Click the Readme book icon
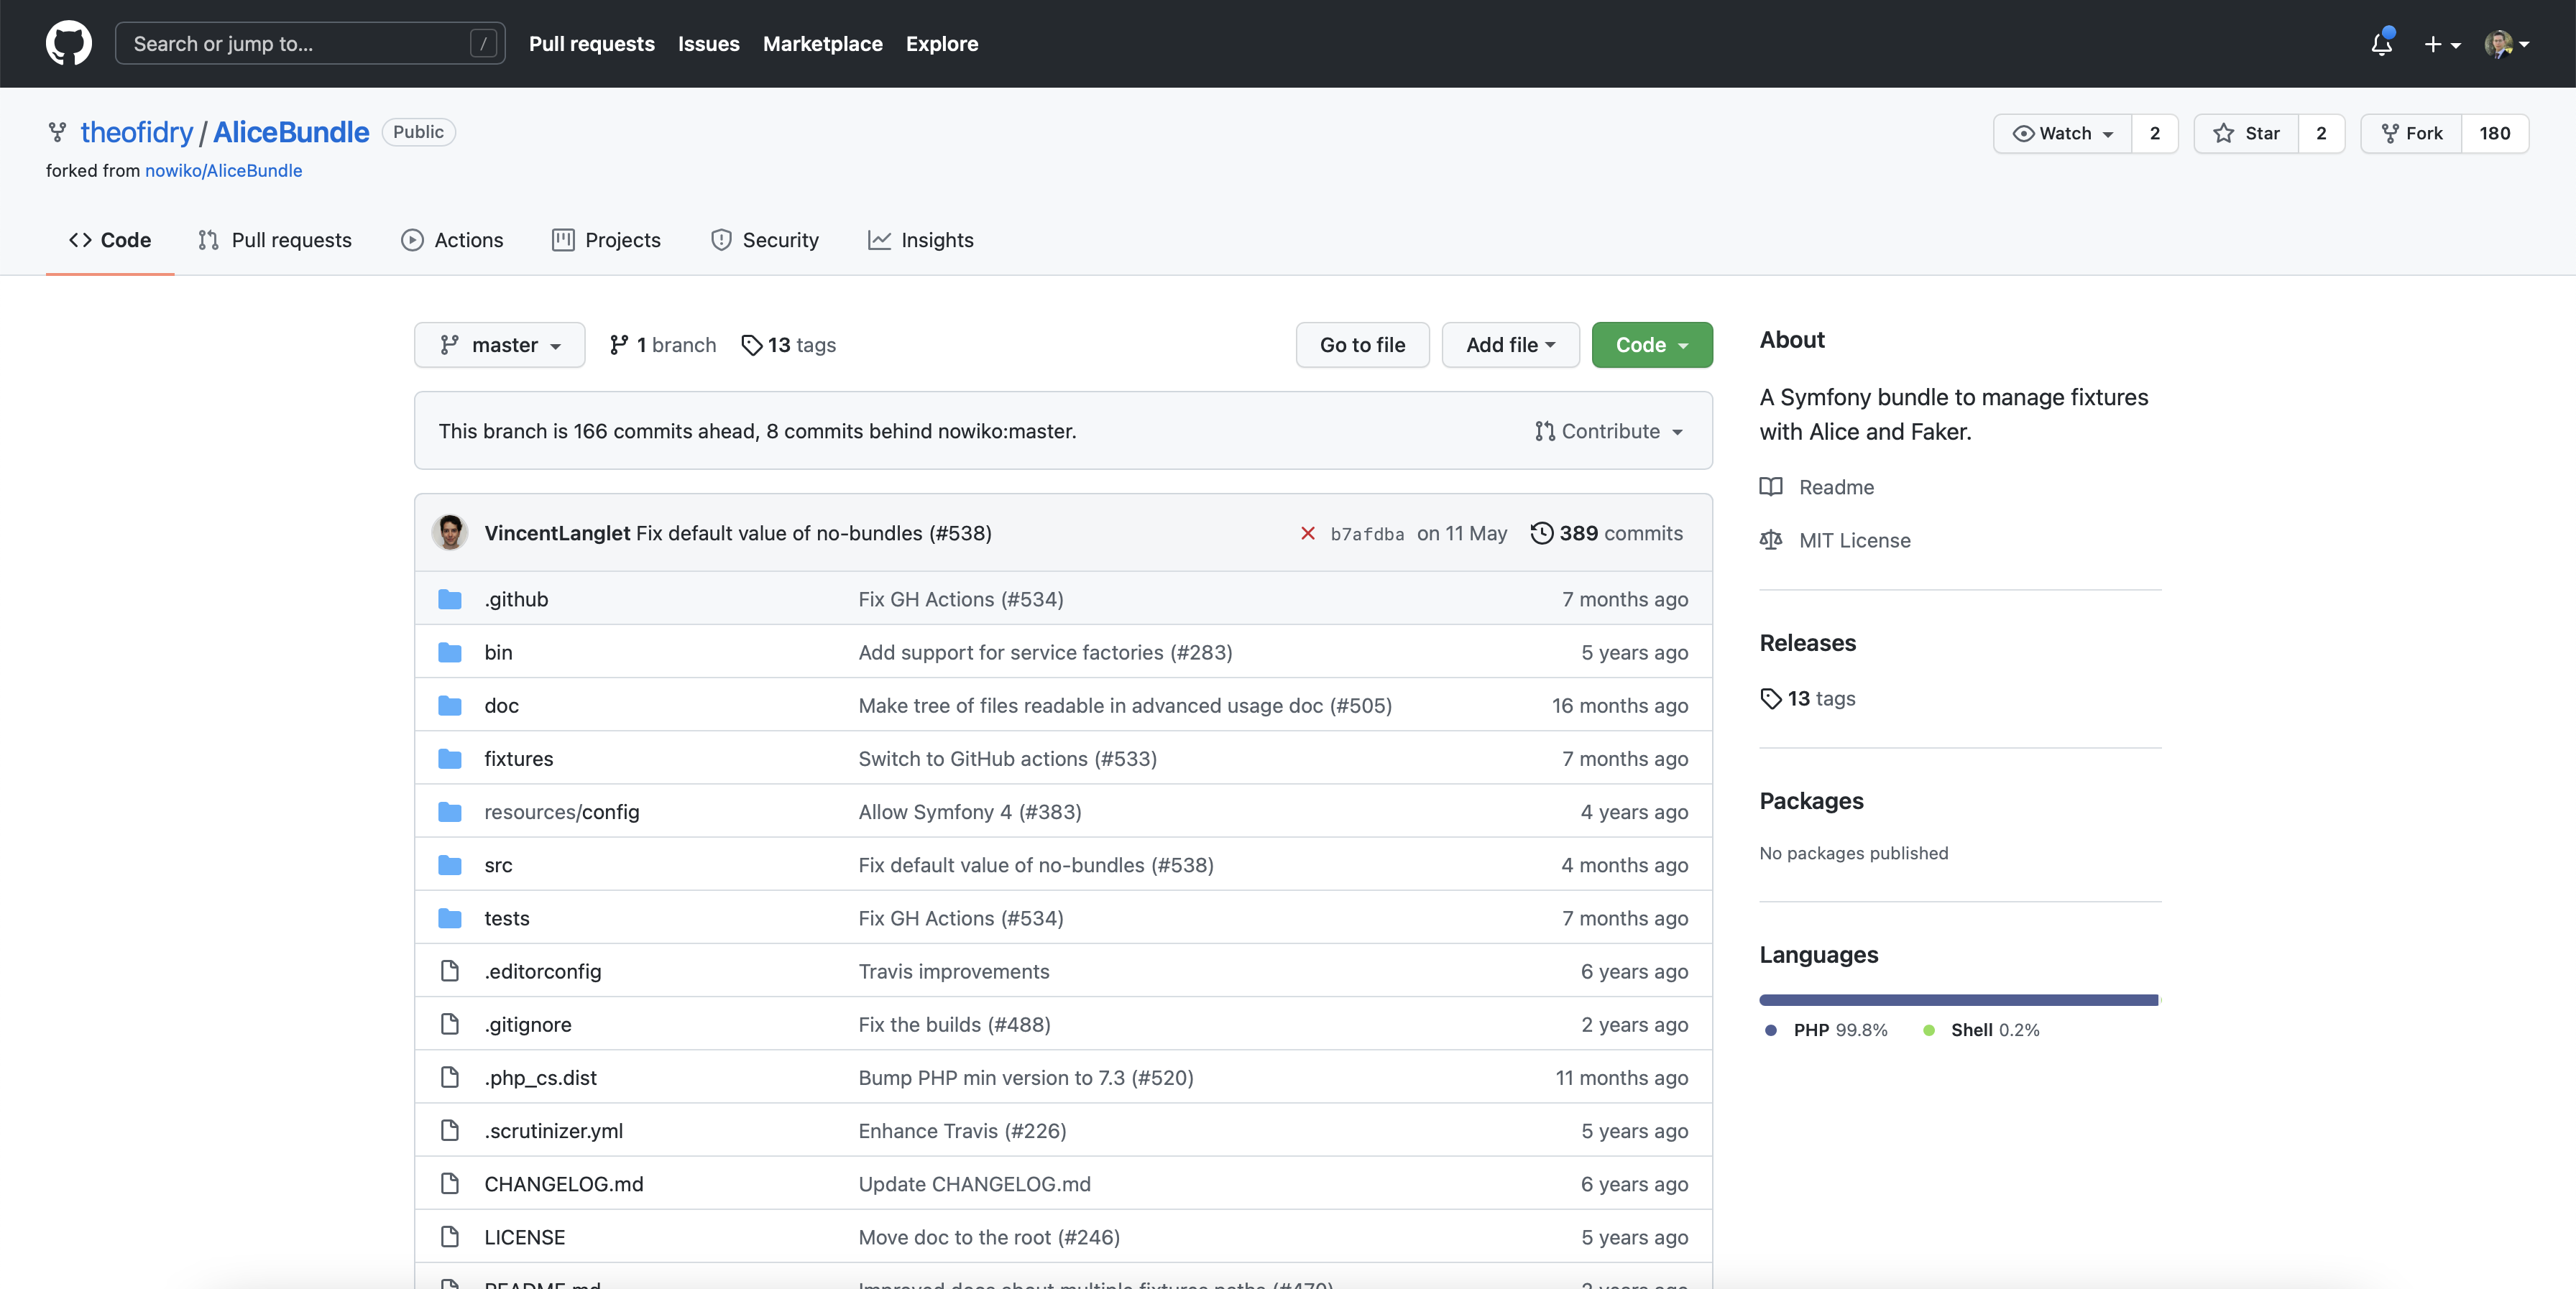 [x=1770, y=487]
